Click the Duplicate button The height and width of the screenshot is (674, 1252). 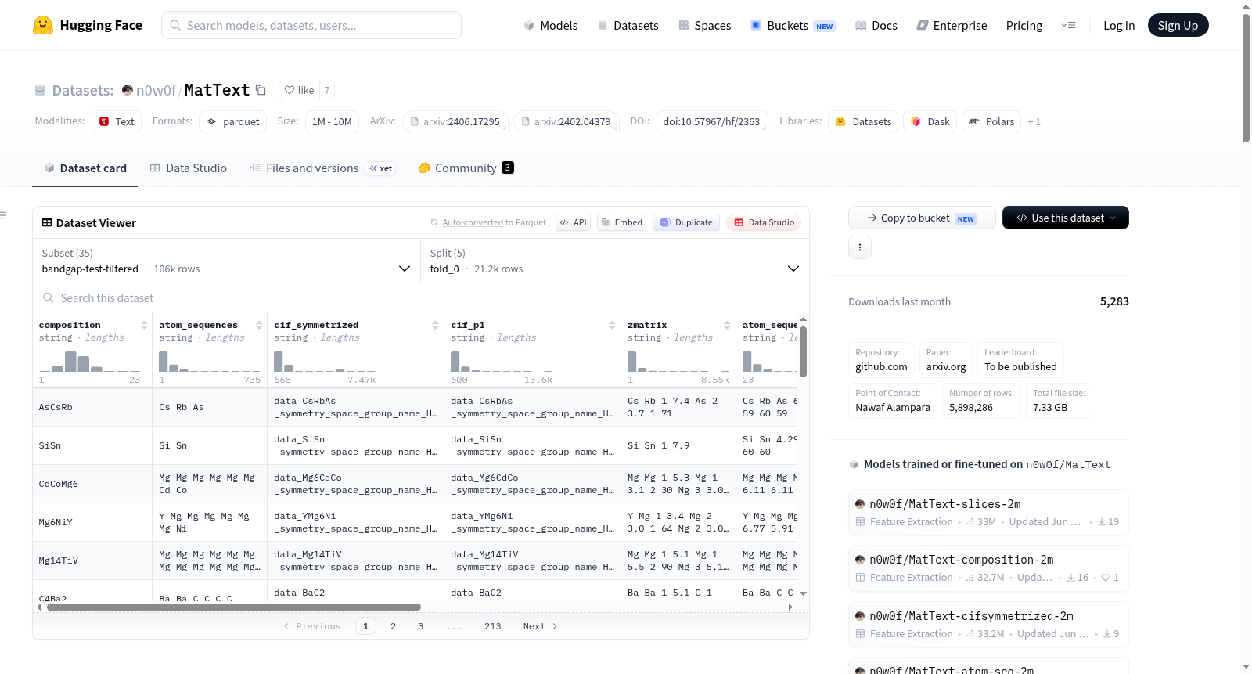click(686, 222)
